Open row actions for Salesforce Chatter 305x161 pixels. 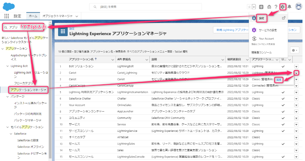pos(296,99)
